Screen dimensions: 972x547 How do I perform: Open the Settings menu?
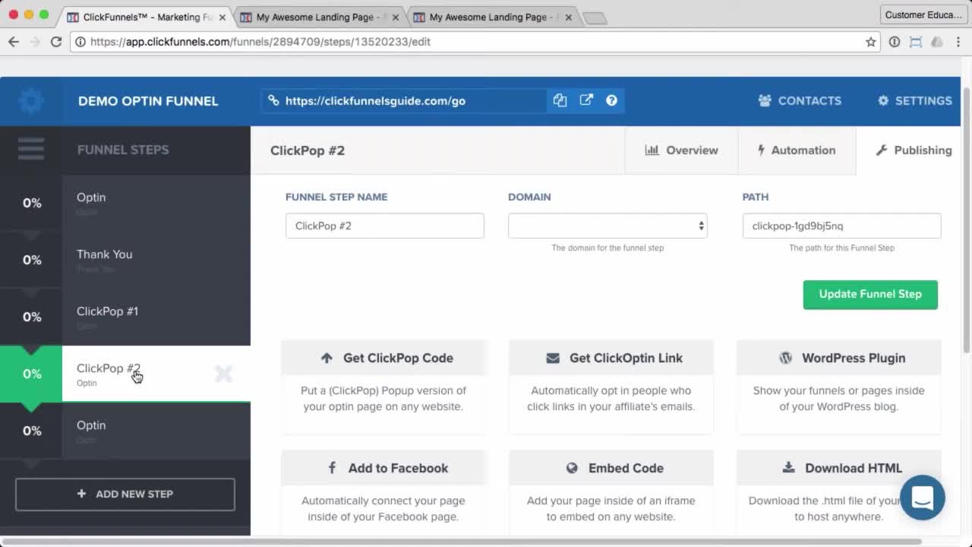click(x=915, y=100)
